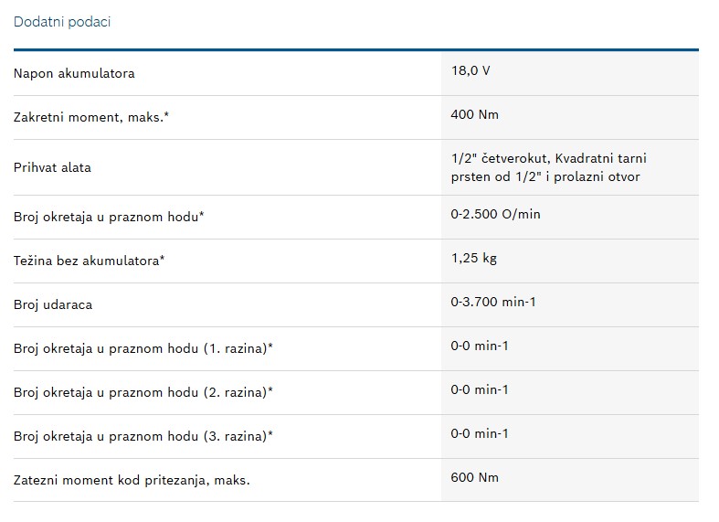Screen dimensions: 719x522
Task: Click the 400 Nm torque value
Action: [474, 114]
